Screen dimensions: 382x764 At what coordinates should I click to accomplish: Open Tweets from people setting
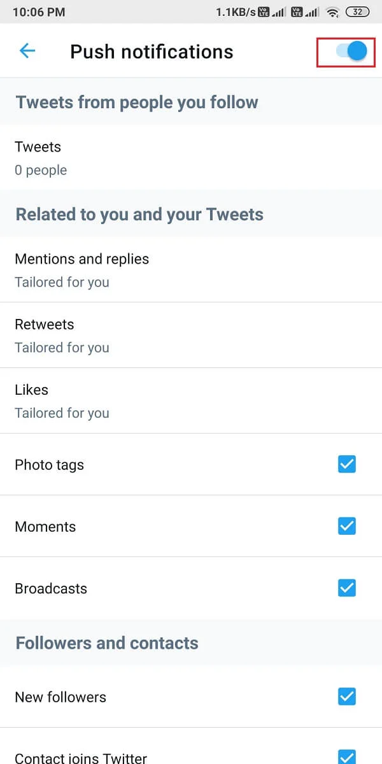[191, 157]
